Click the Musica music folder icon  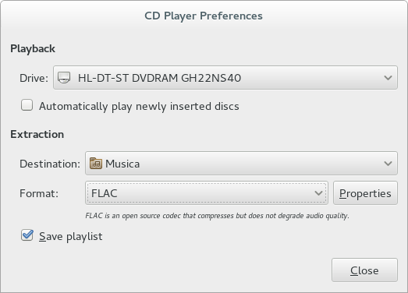(96, 164)
